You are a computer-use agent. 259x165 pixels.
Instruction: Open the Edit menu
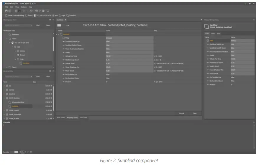pyautogui.click(x=12, y=7)
